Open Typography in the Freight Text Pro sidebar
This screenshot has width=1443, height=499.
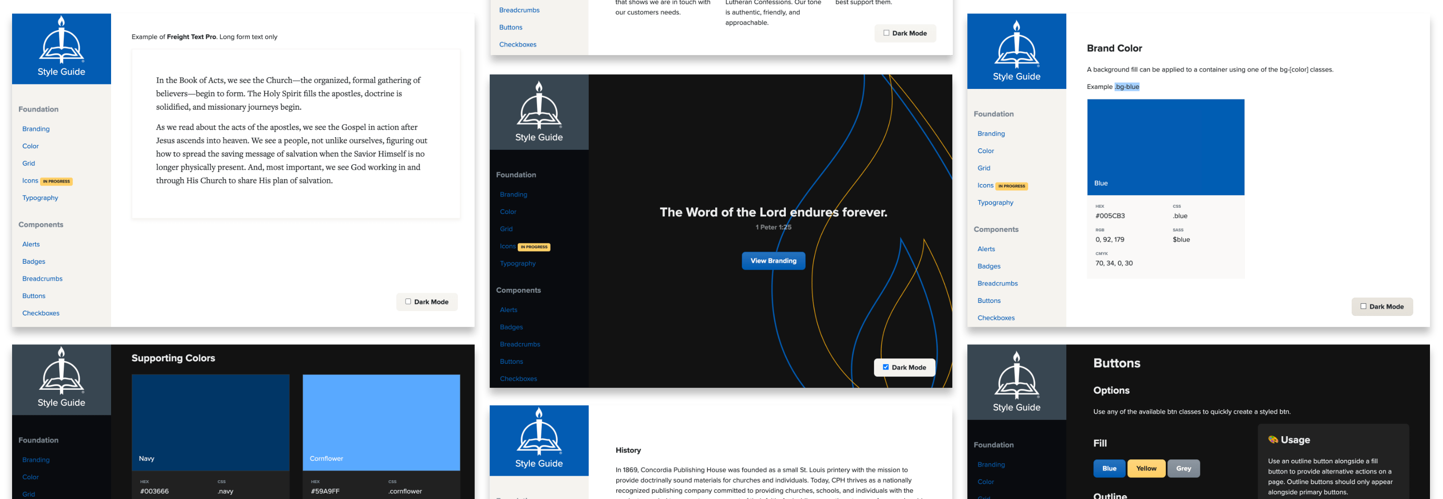tap(41, 198)
